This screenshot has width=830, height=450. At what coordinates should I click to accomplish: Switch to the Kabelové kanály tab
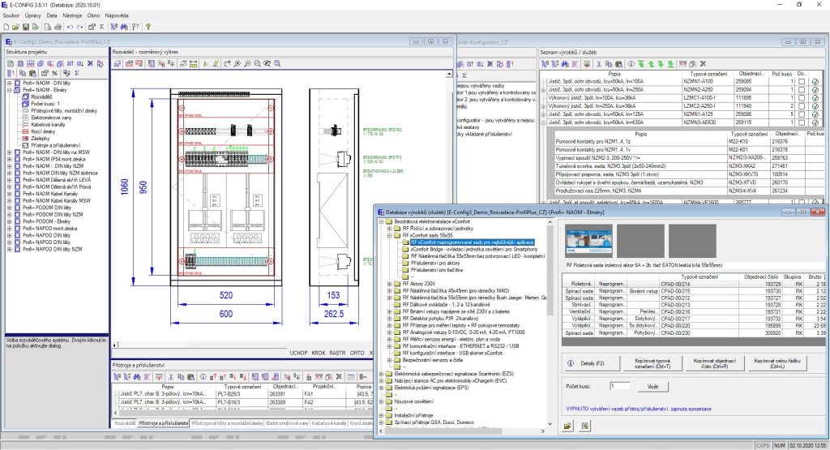[331, 423]
